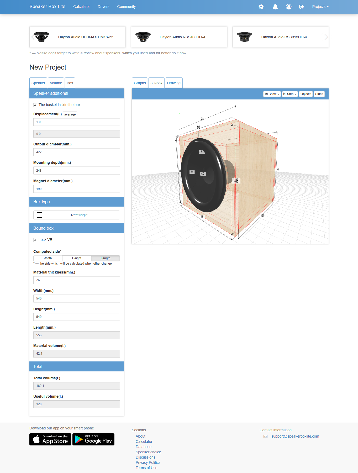Select Height as computed side

pos(77,258)
